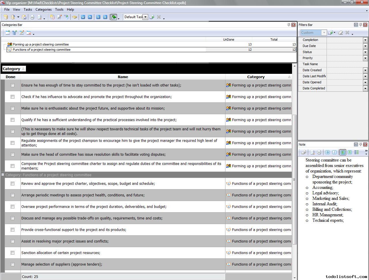Screen dimensions: 369x280
Task: Click the Italic button in Note panel
Action: 334,152
